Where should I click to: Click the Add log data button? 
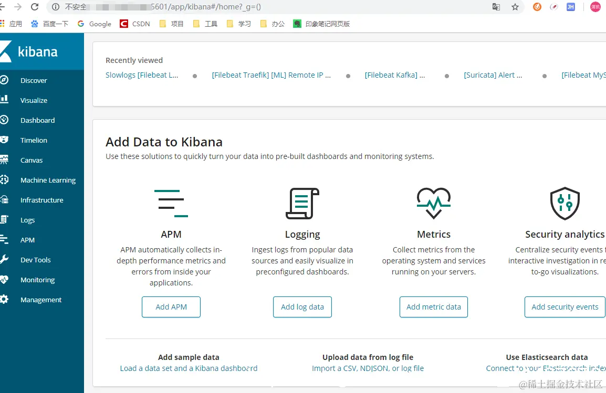(x=302, y=307)
